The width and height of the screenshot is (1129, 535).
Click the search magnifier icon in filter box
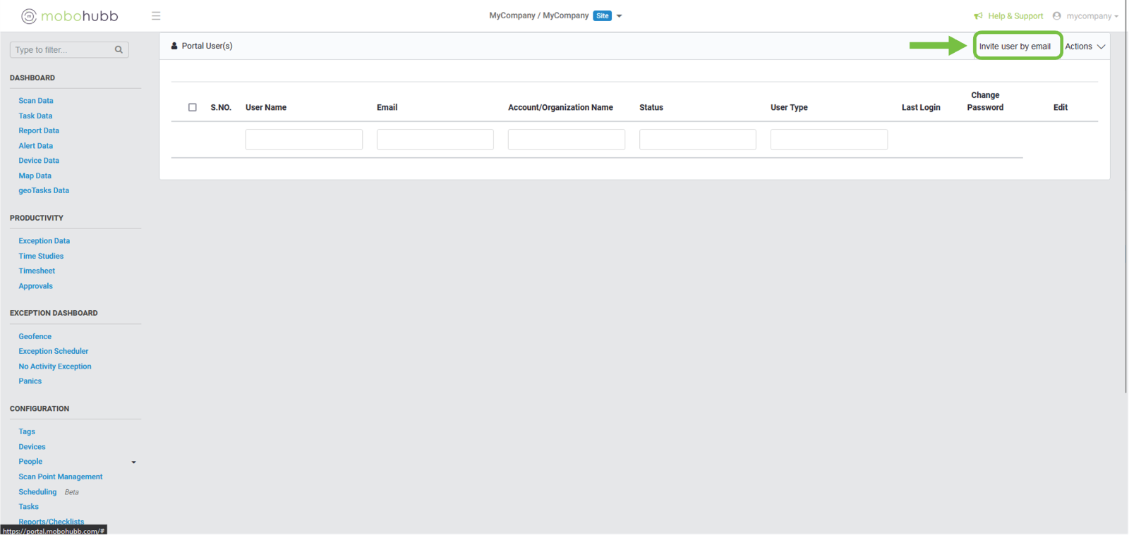[119, 50]
